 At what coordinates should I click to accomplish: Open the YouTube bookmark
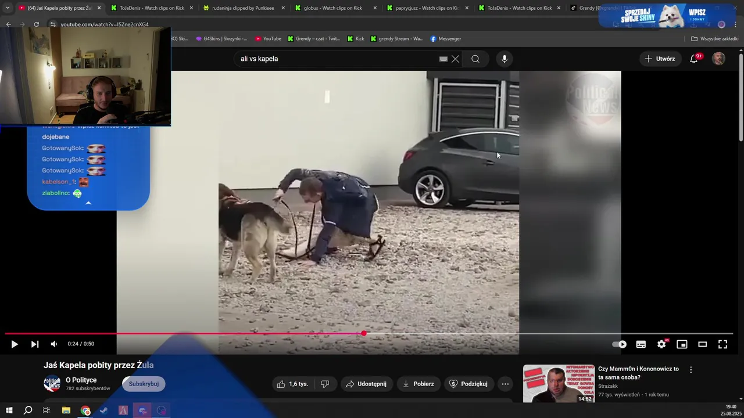point(268,39)
